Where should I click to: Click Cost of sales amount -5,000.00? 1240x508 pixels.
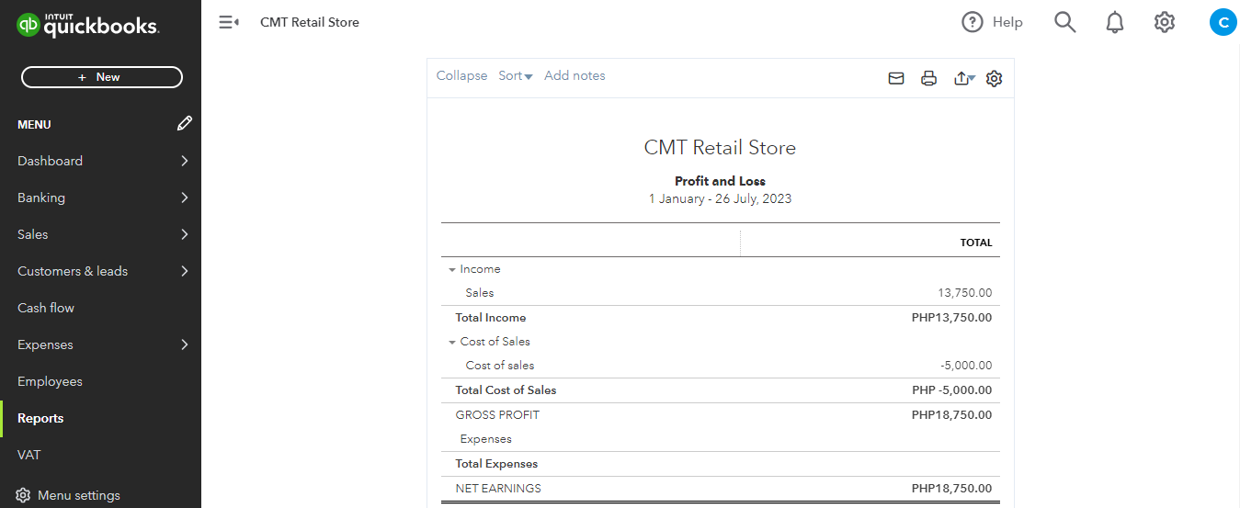pos(966,366)
